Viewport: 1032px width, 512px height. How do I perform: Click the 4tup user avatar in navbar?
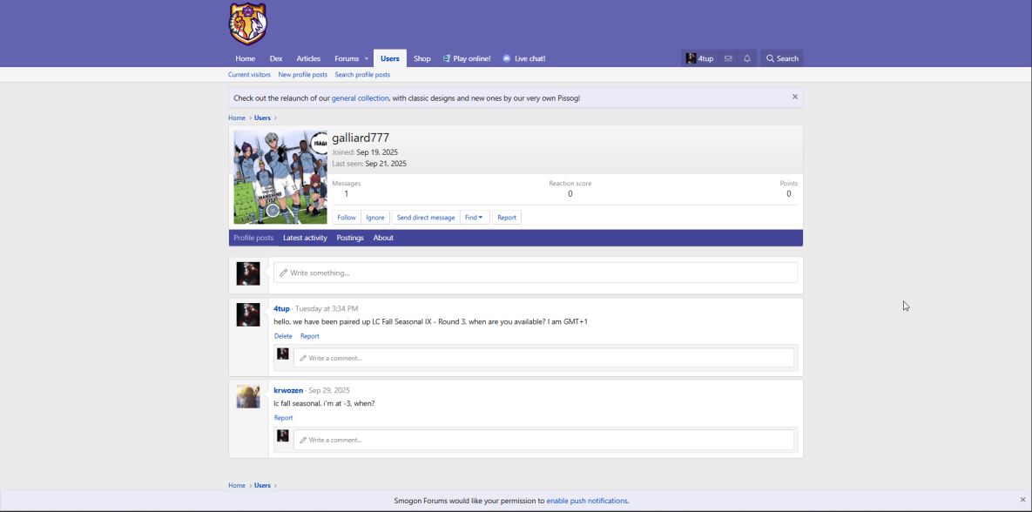click(x=691, y=58)
